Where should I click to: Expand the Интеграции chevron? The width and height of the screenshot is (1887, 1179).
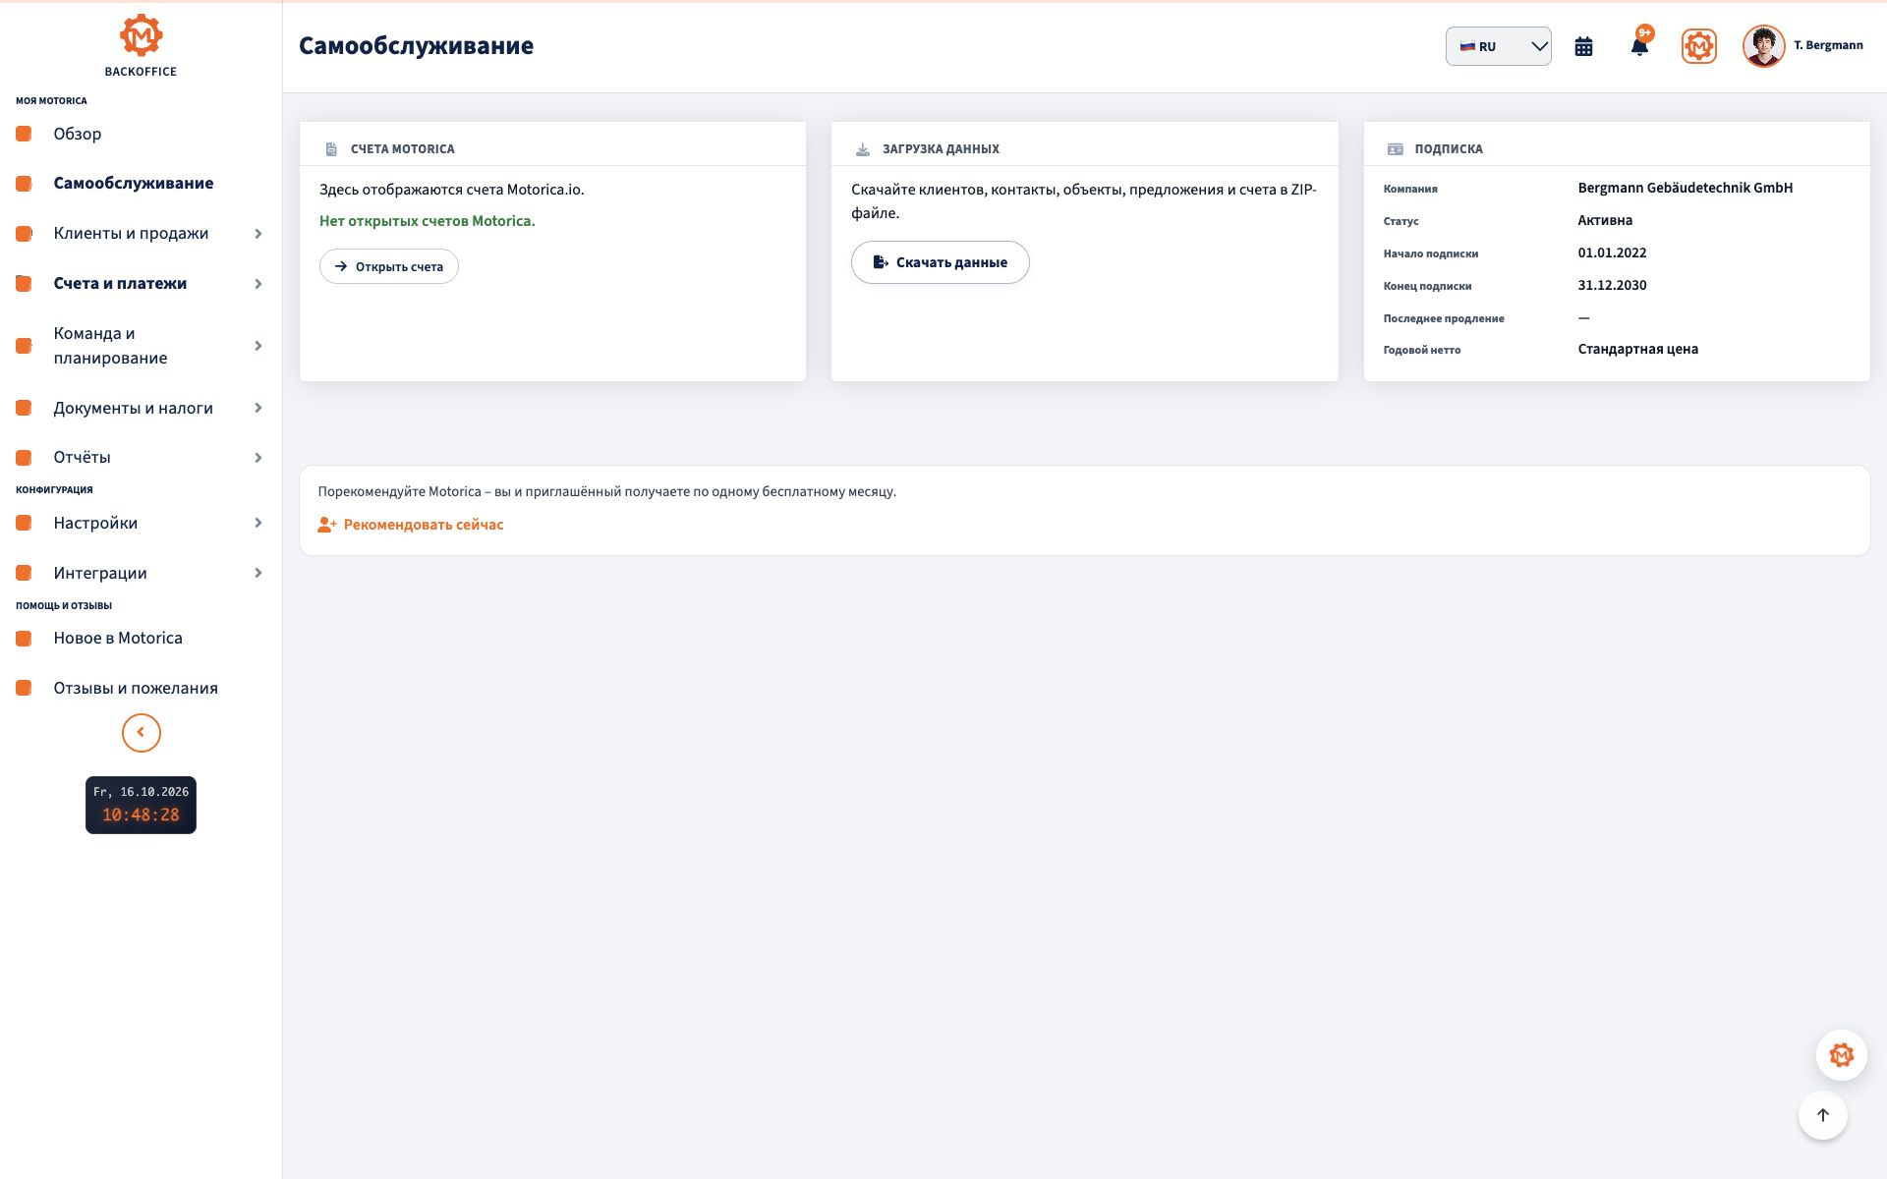pyautogui.click(x=258, y=573)
